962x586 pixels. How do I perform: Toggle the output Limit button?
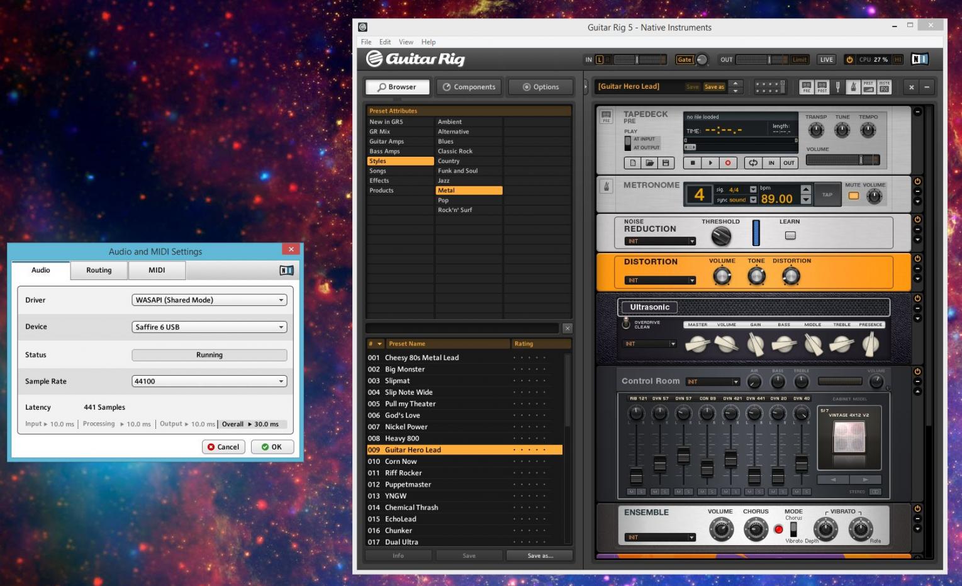pos(800,60)
